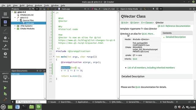Select main.cpp in project tree
This screenshot has height=110, width=196.
click(x=30, y=23)
